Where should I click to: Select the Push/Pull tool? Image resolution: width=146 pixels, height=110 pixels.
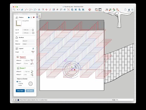pos(39,10)
